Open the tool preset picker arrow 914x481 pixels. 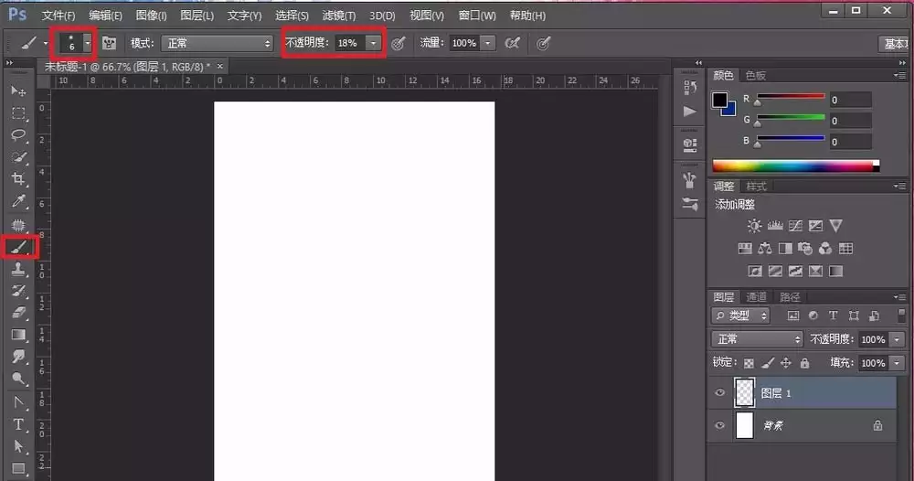point(46,43)
